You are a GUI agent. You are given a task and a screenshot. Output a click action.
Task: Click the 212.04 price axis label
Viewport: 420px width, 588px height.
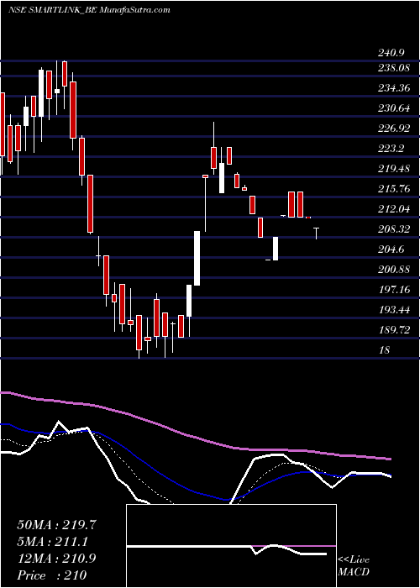394,209
